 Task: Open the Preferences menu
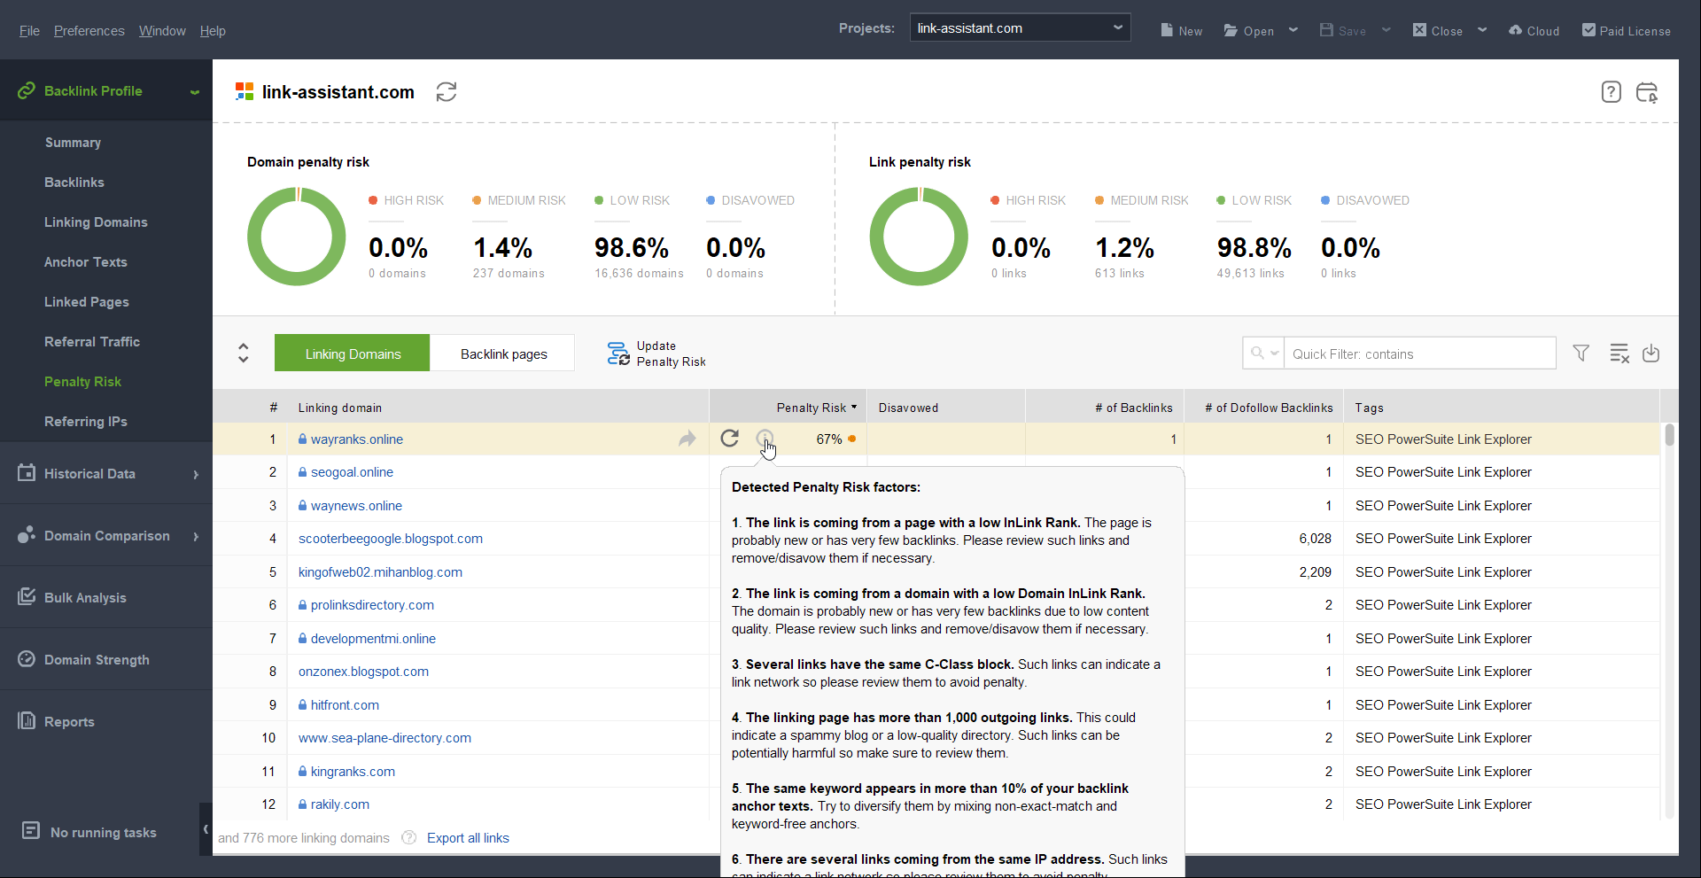pyautogui.click(x=89, y=31)
